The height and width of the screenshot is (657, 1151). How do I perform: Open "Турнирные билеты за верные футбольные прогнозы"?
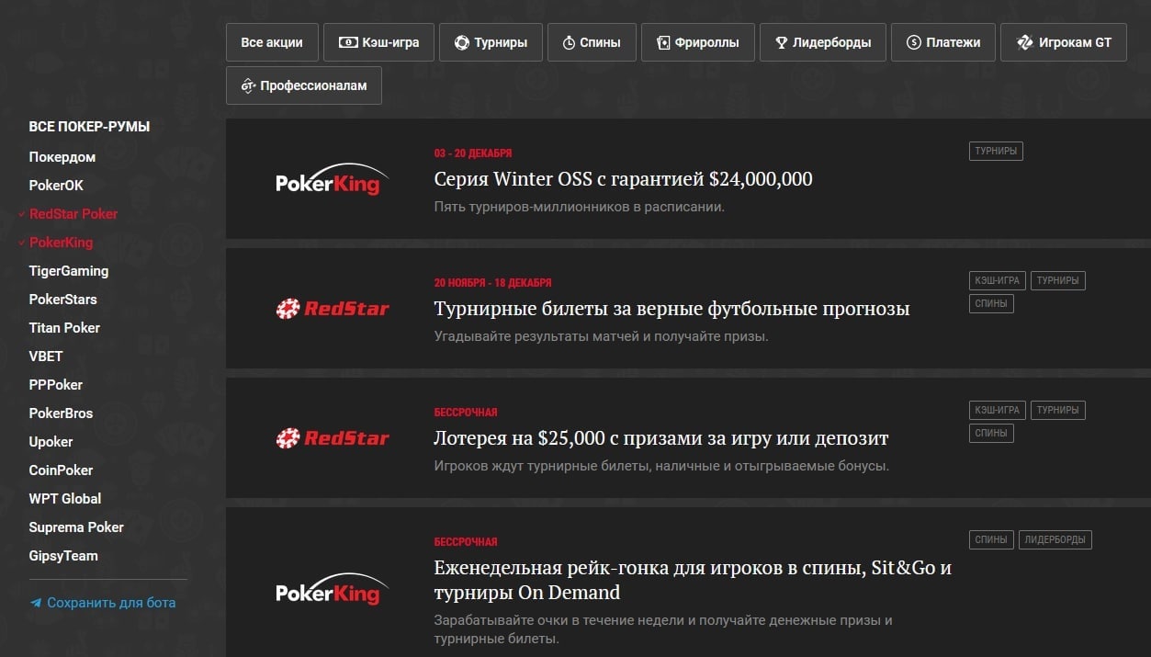coord(671,309)
